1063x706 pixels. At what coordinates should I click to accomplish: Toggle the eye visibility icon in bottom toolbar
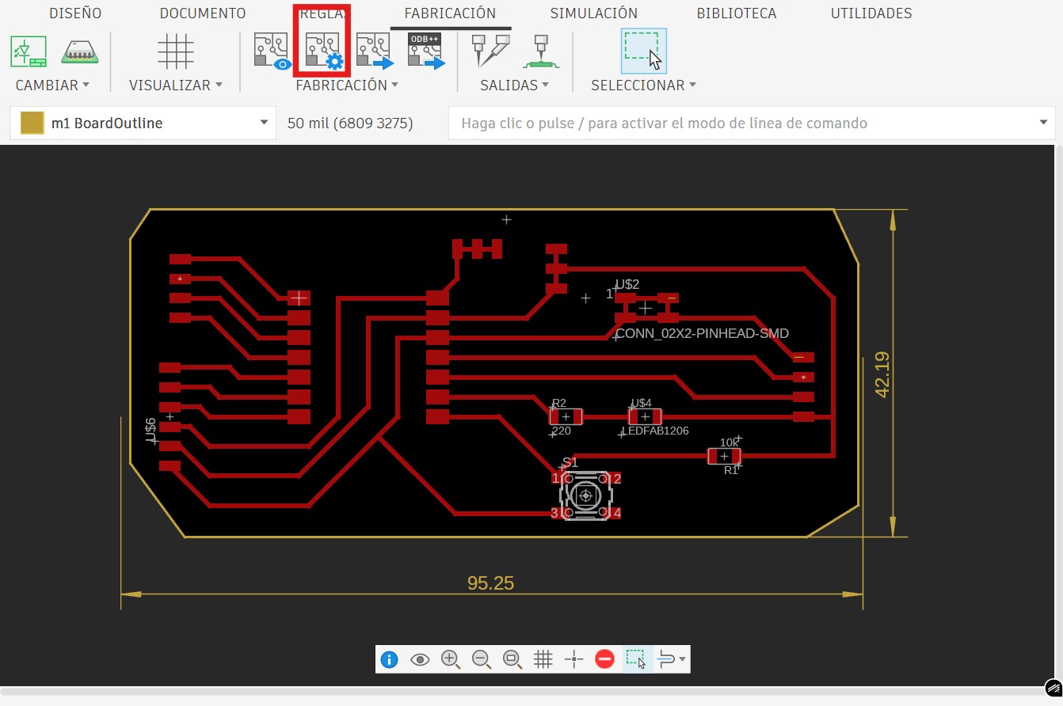point(420,659)
